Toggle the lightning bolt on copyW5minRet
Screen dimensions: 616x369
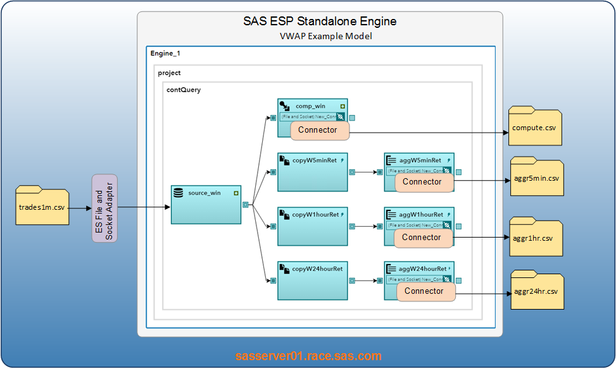pyautogui.click(x=342, y=160)
